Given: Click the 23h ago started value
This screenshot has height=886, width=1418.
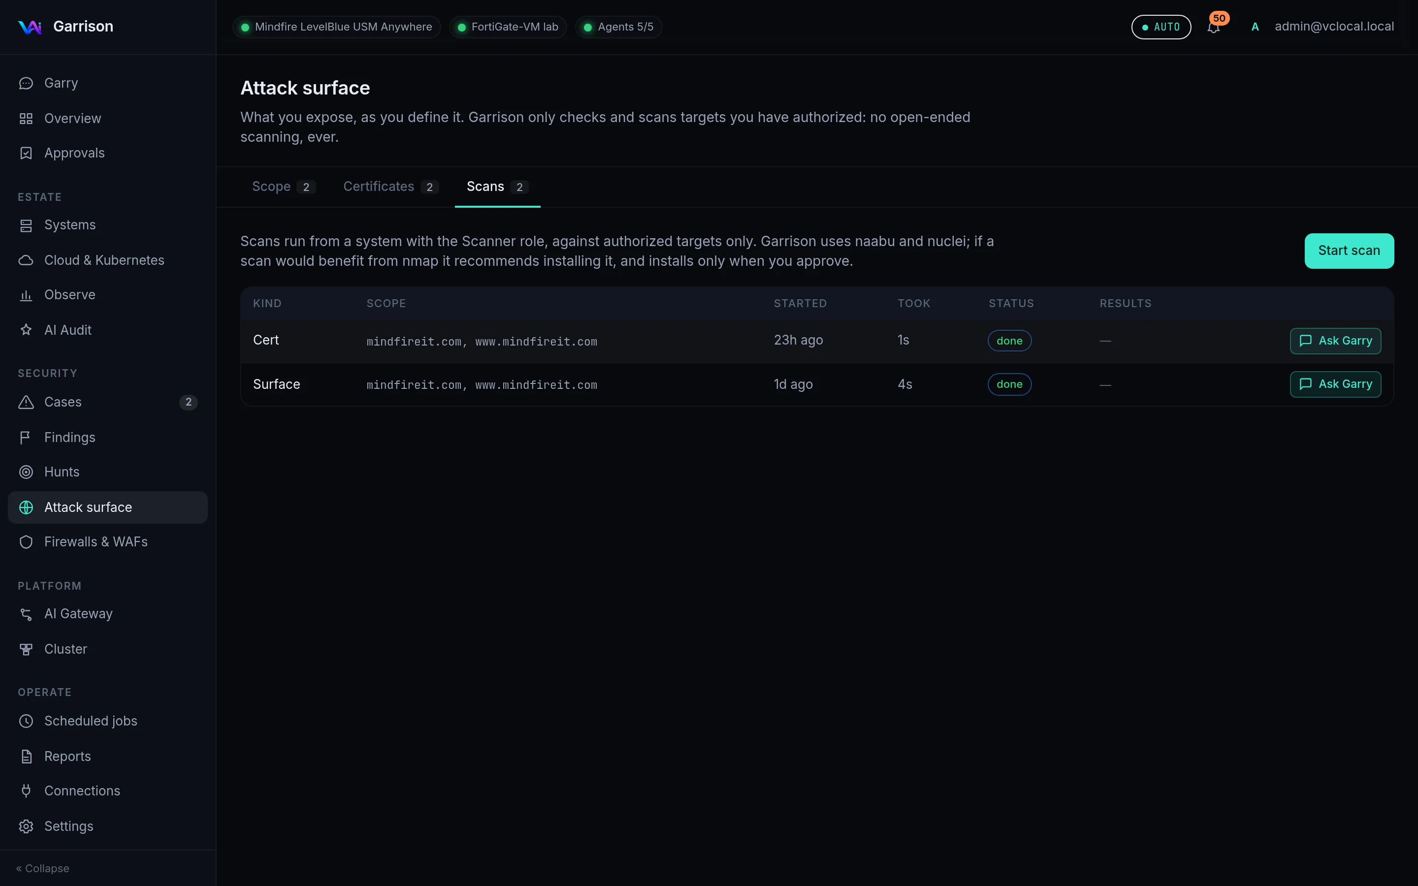Looking at the screenshot, I should [798, 341].
